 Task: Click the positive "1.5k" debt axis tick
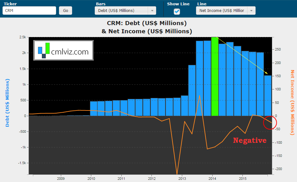(23, 69)
